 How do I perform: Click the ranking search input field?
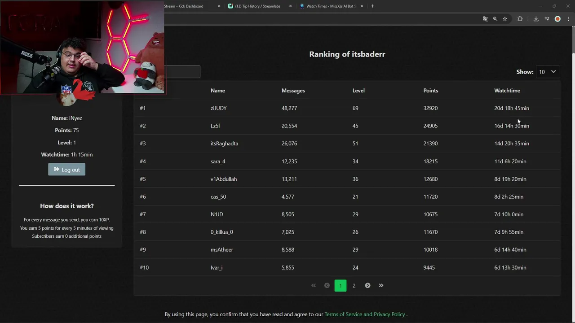coord(182,72)
